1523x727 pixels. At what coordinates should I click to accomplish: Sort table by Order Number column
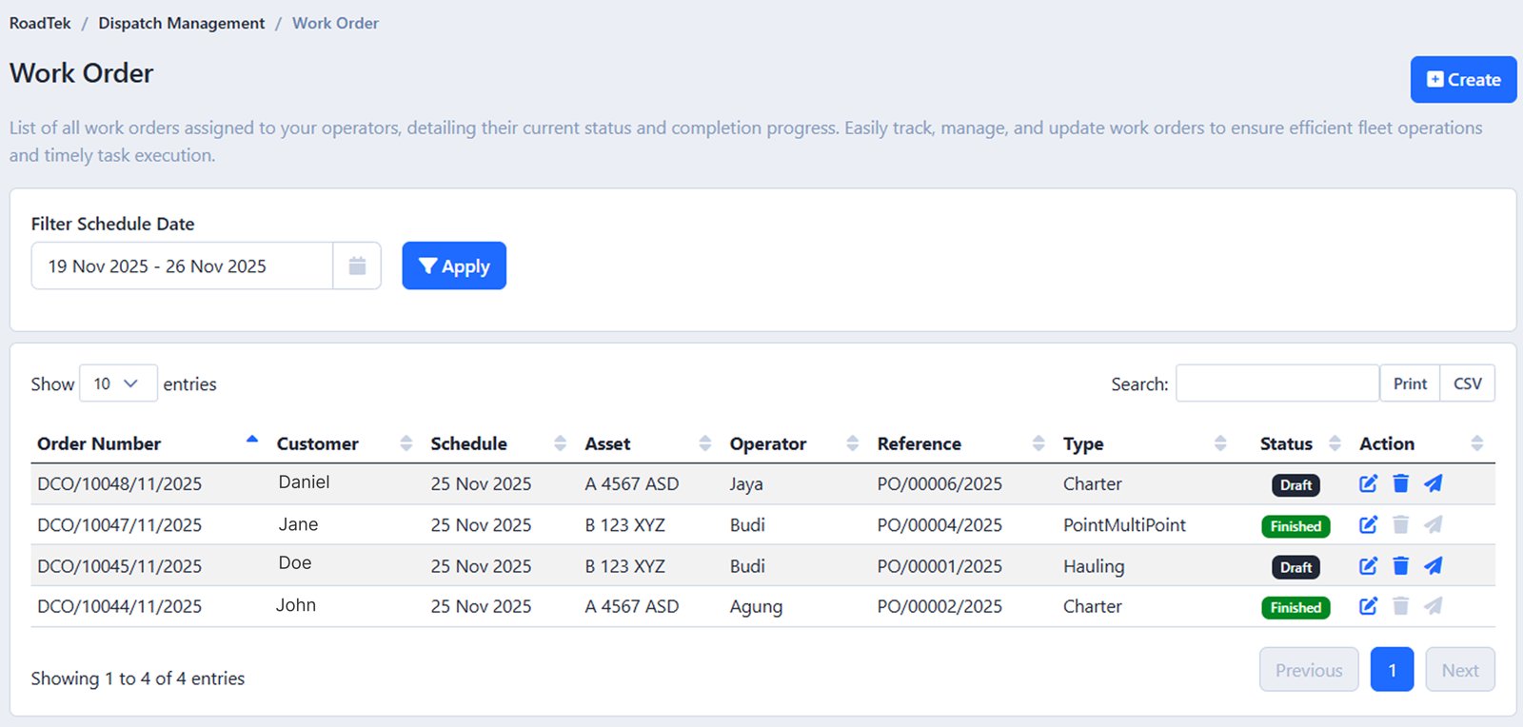(x=99, y=443)
